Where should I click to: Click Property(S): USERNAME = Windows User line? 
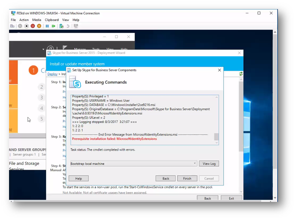tap(101, 101)
